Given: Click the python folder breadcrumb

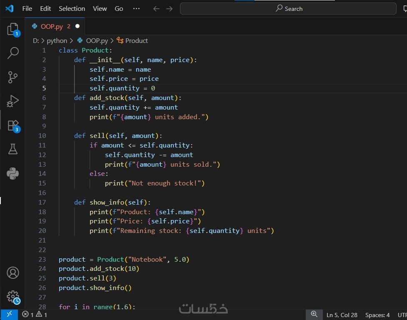Looking at the screenshot, I should click(57, 41).
